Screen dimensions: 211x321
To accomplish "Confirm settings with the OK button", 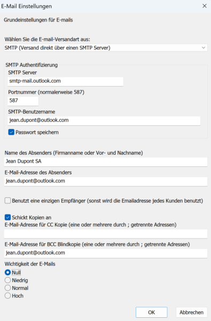I will click(x=152, y=312).
